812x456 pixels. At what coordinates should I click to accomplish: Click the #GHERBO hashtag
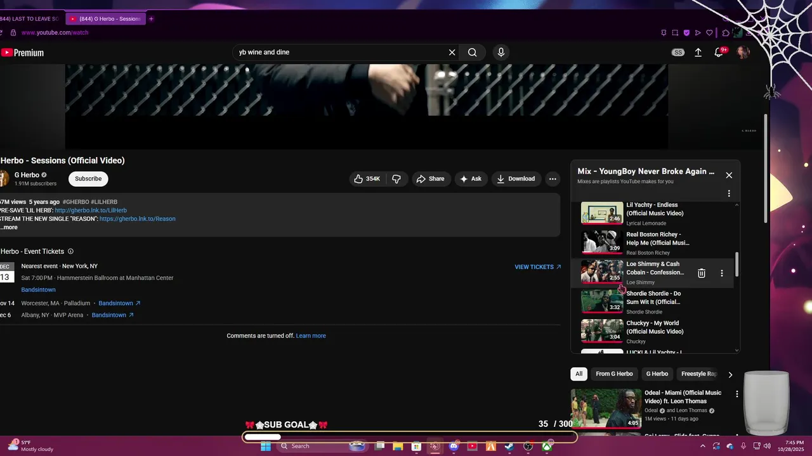pos(75,202)
